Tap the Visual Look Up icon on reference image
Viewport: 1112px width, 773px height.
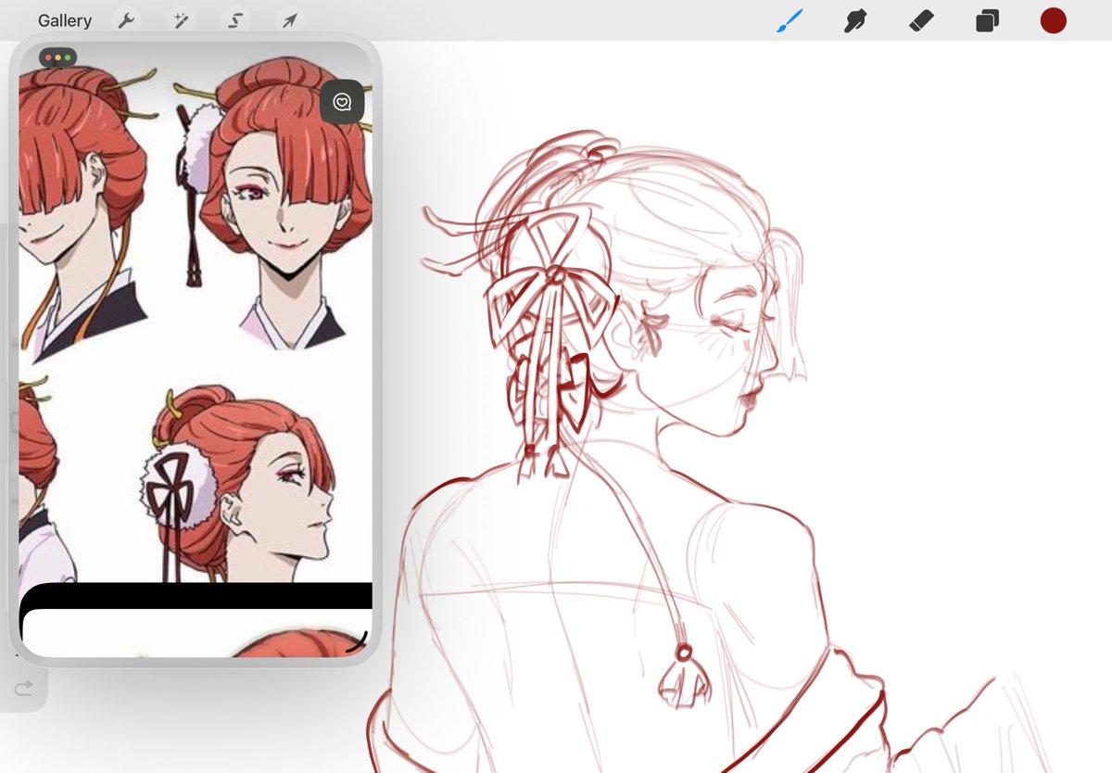[x=342, y=102]
